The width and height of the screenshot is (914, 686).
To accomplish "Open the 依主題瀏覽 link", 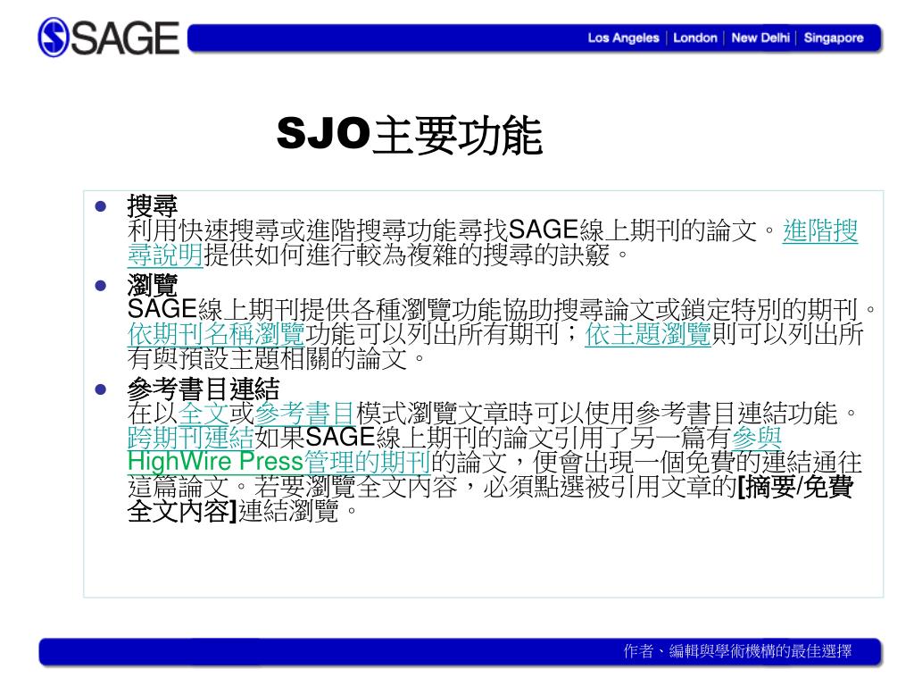I will coord(648,334).
